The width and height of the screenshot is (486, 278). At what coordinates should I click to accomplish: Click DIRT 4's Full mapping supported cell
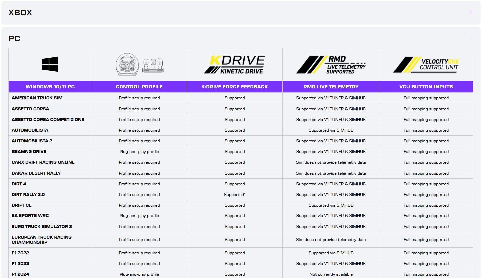(426, 184)
